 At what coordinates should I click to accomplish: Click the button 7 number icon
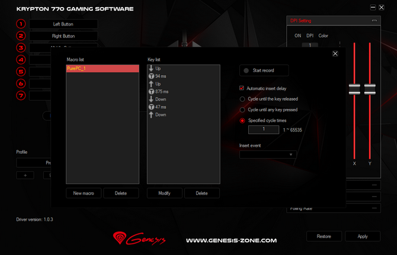pos(21,95)
